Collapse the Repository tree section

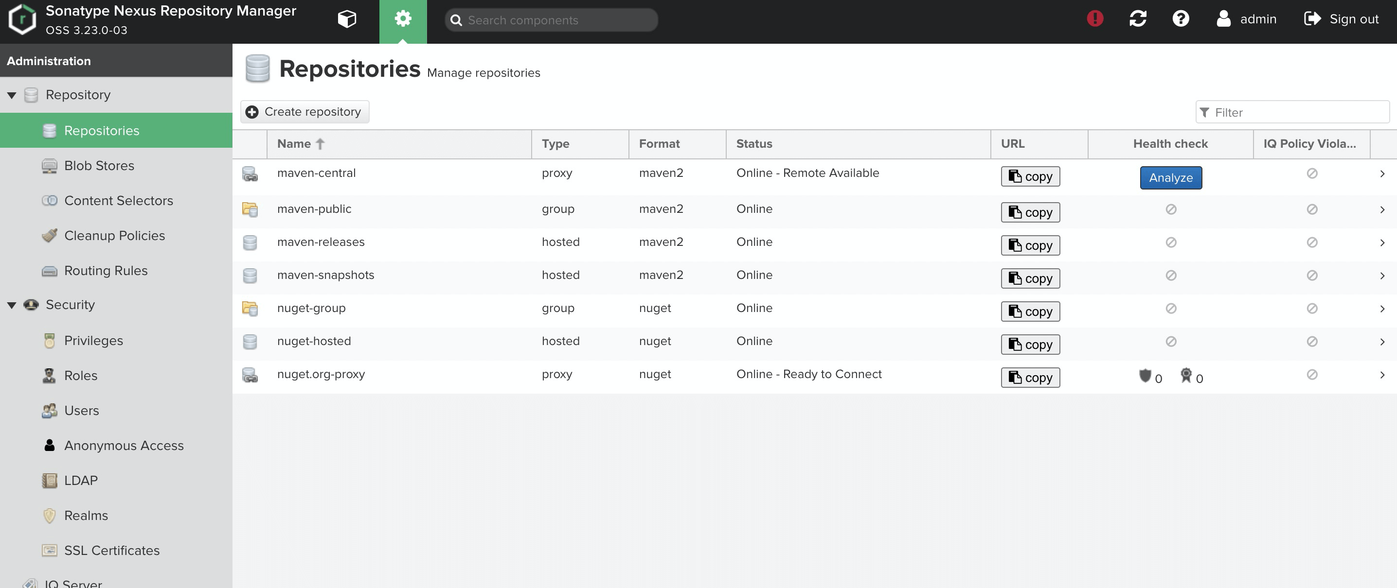coord(11,95)
